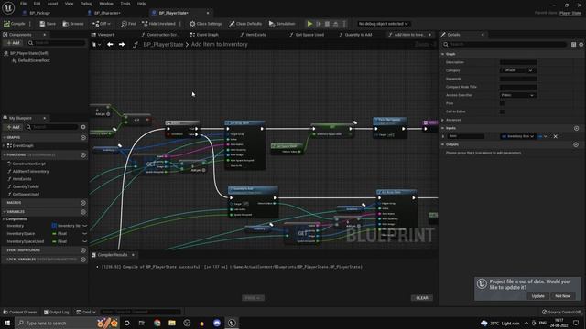Select the GetSpaceUsed function
The height and width of the screenshot is (329, 586).
(26, 195)
